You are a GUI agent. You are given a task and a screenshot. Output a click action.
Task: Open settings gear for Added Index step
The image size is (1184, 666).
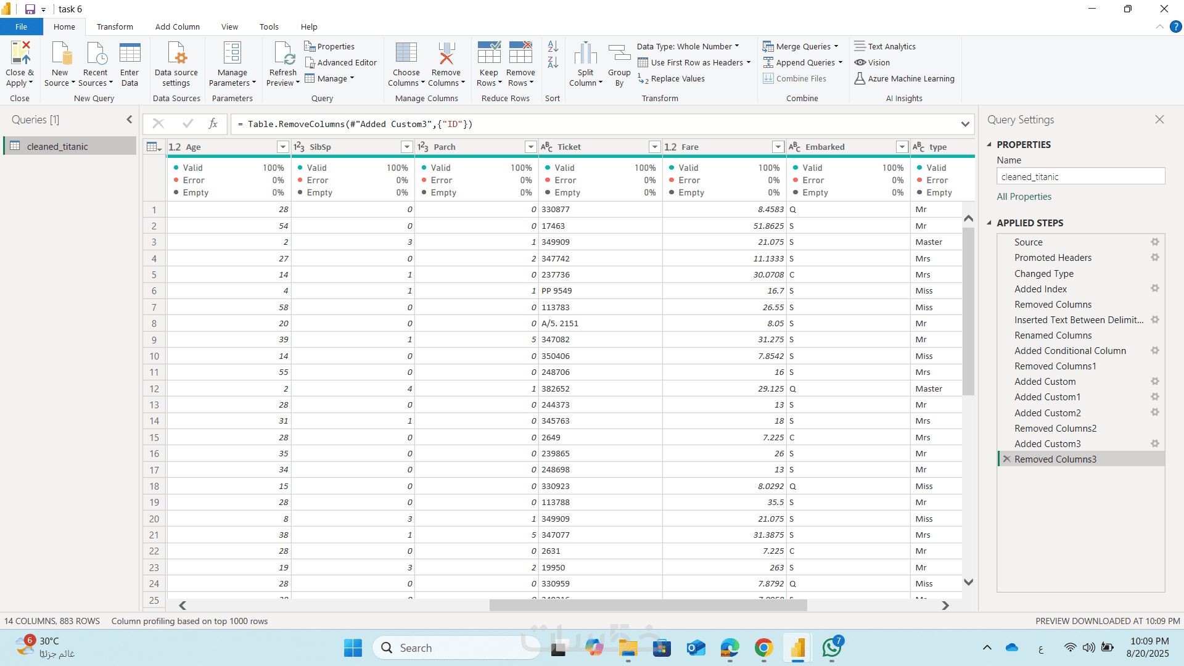pos(1154,289)
